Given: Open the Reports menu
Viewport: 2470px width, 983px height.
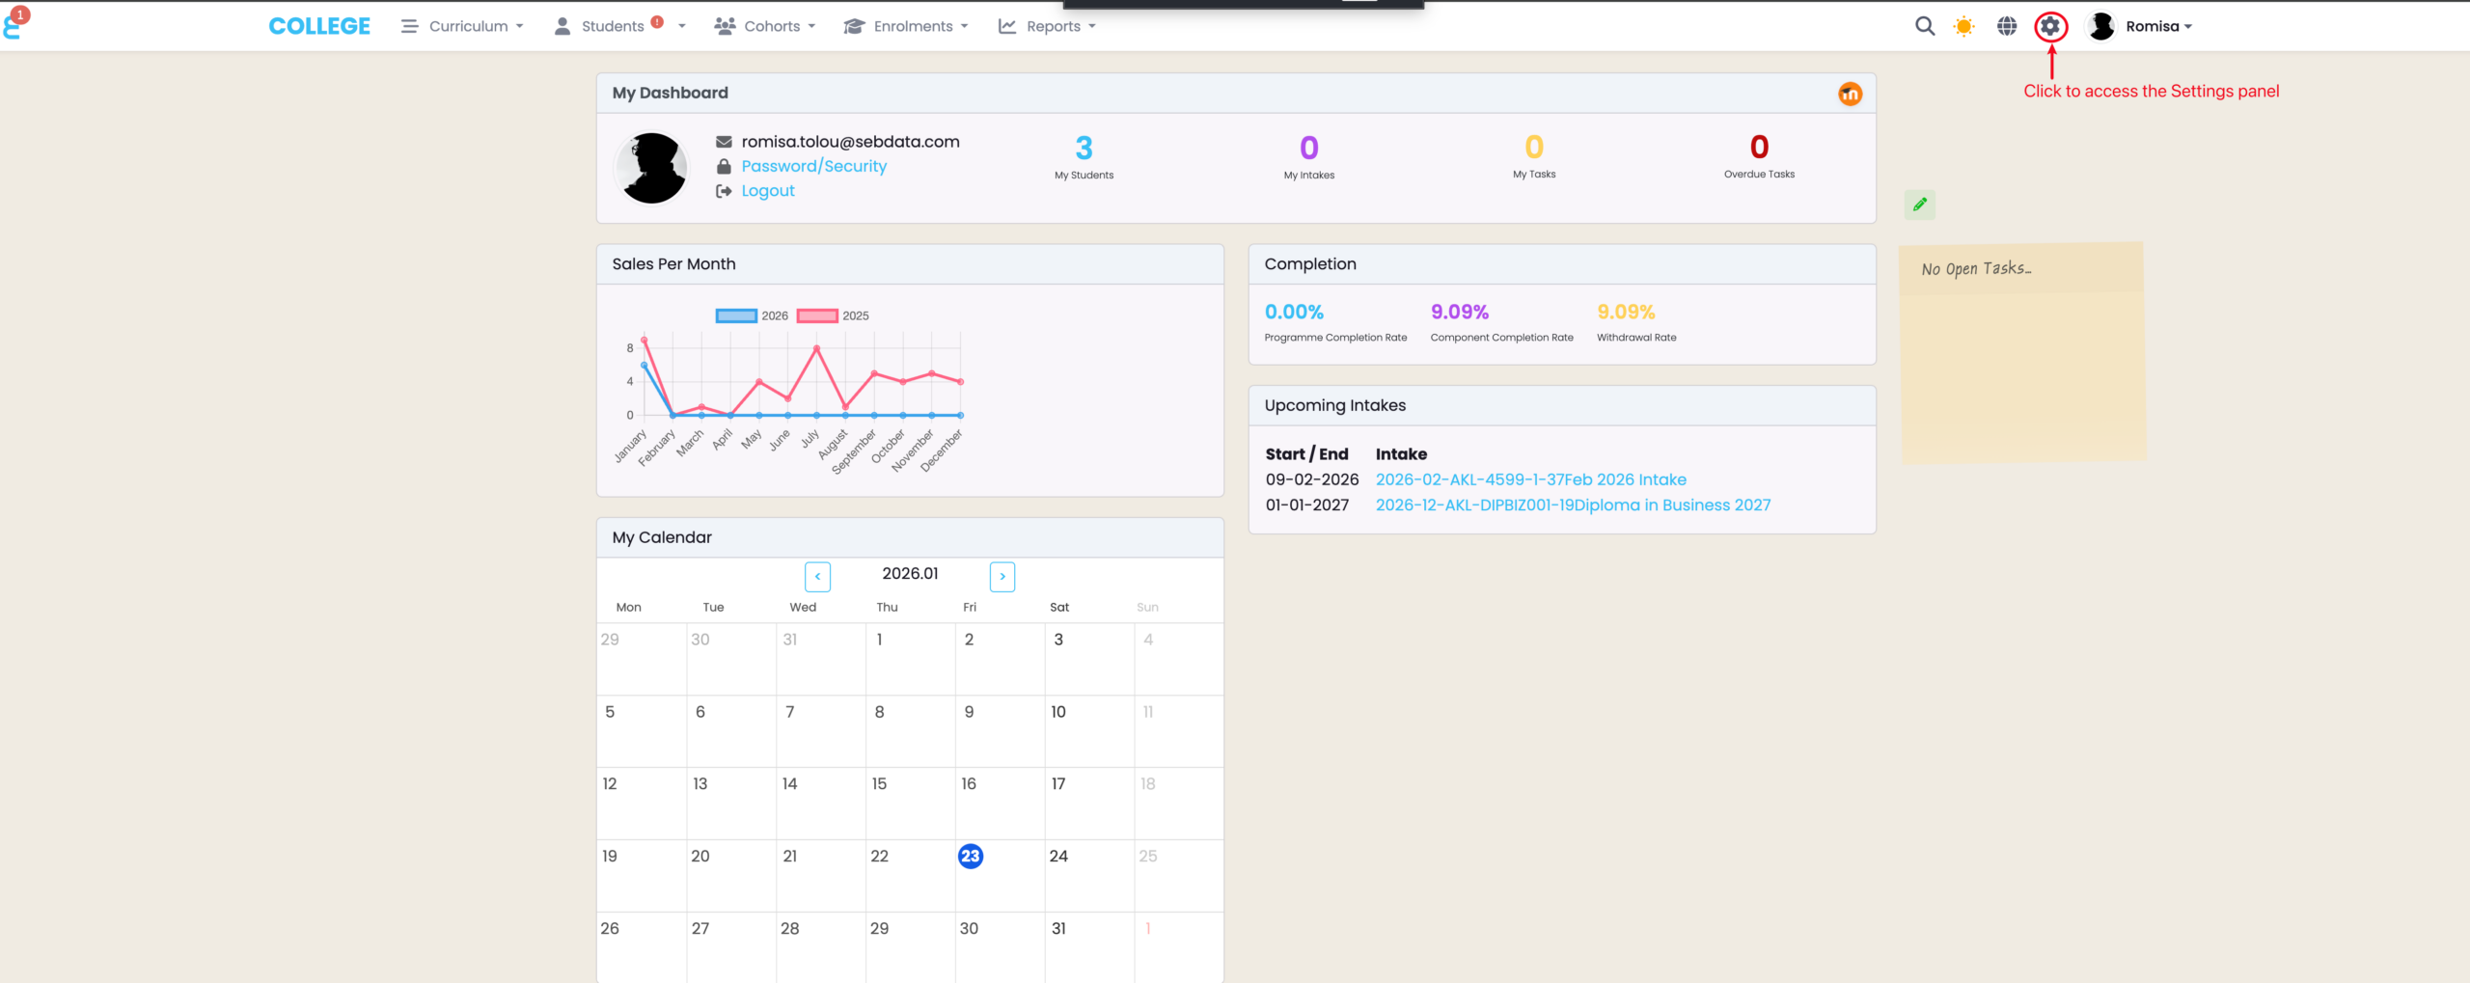Looking at the screenshot, I should point(1047,26).
